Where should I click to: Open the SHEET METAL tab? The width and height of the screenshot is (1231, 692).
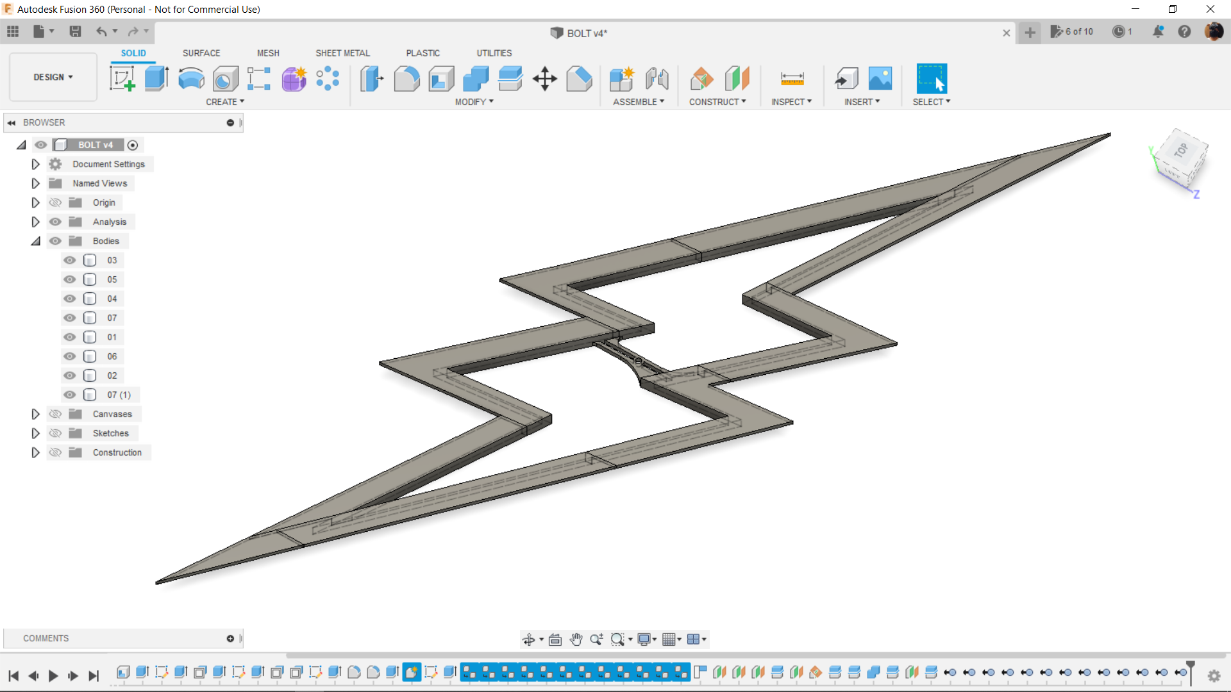point(342,53)
